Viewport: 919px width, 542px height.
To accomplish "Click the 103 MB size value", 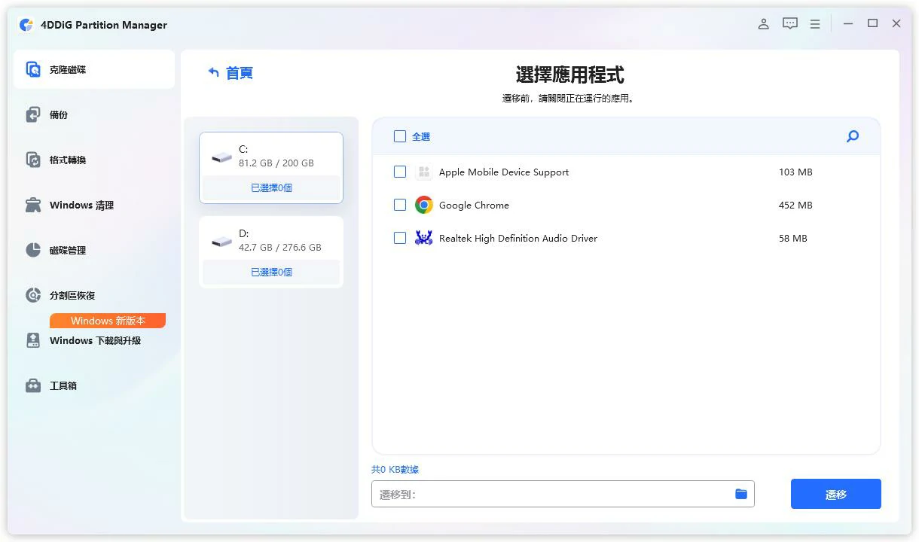I will [795, 172].
